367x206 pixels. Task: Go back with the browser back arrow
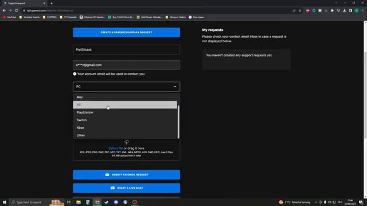pyautogui.click(x=4, y=10)
